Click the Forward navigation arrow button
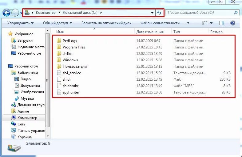 click(15, 13)
